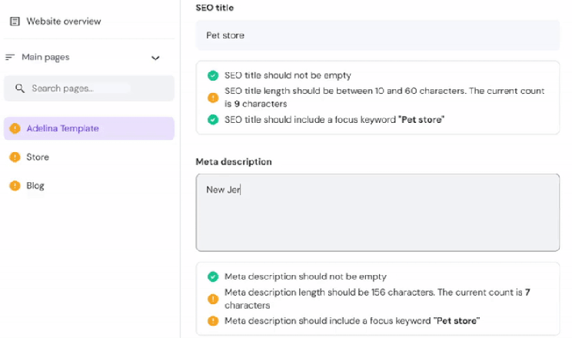Click into the SEO title field
This screenshot has width=572, height=338.
tap(377, 35)
